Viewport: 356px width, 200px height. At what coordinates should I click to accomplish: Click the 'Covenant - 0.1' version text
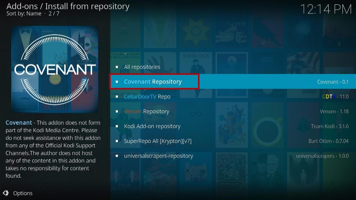[333, 82]
